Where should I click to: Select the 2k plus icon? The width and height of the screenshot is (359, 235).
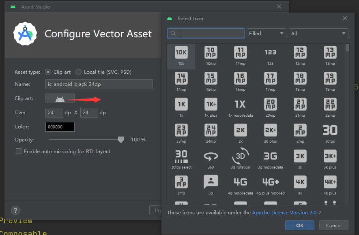point(270,130)
